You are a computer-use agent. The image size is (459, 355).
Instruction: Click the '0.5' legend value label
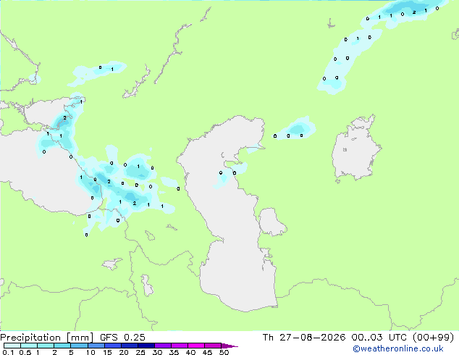[x=25, y=352]
